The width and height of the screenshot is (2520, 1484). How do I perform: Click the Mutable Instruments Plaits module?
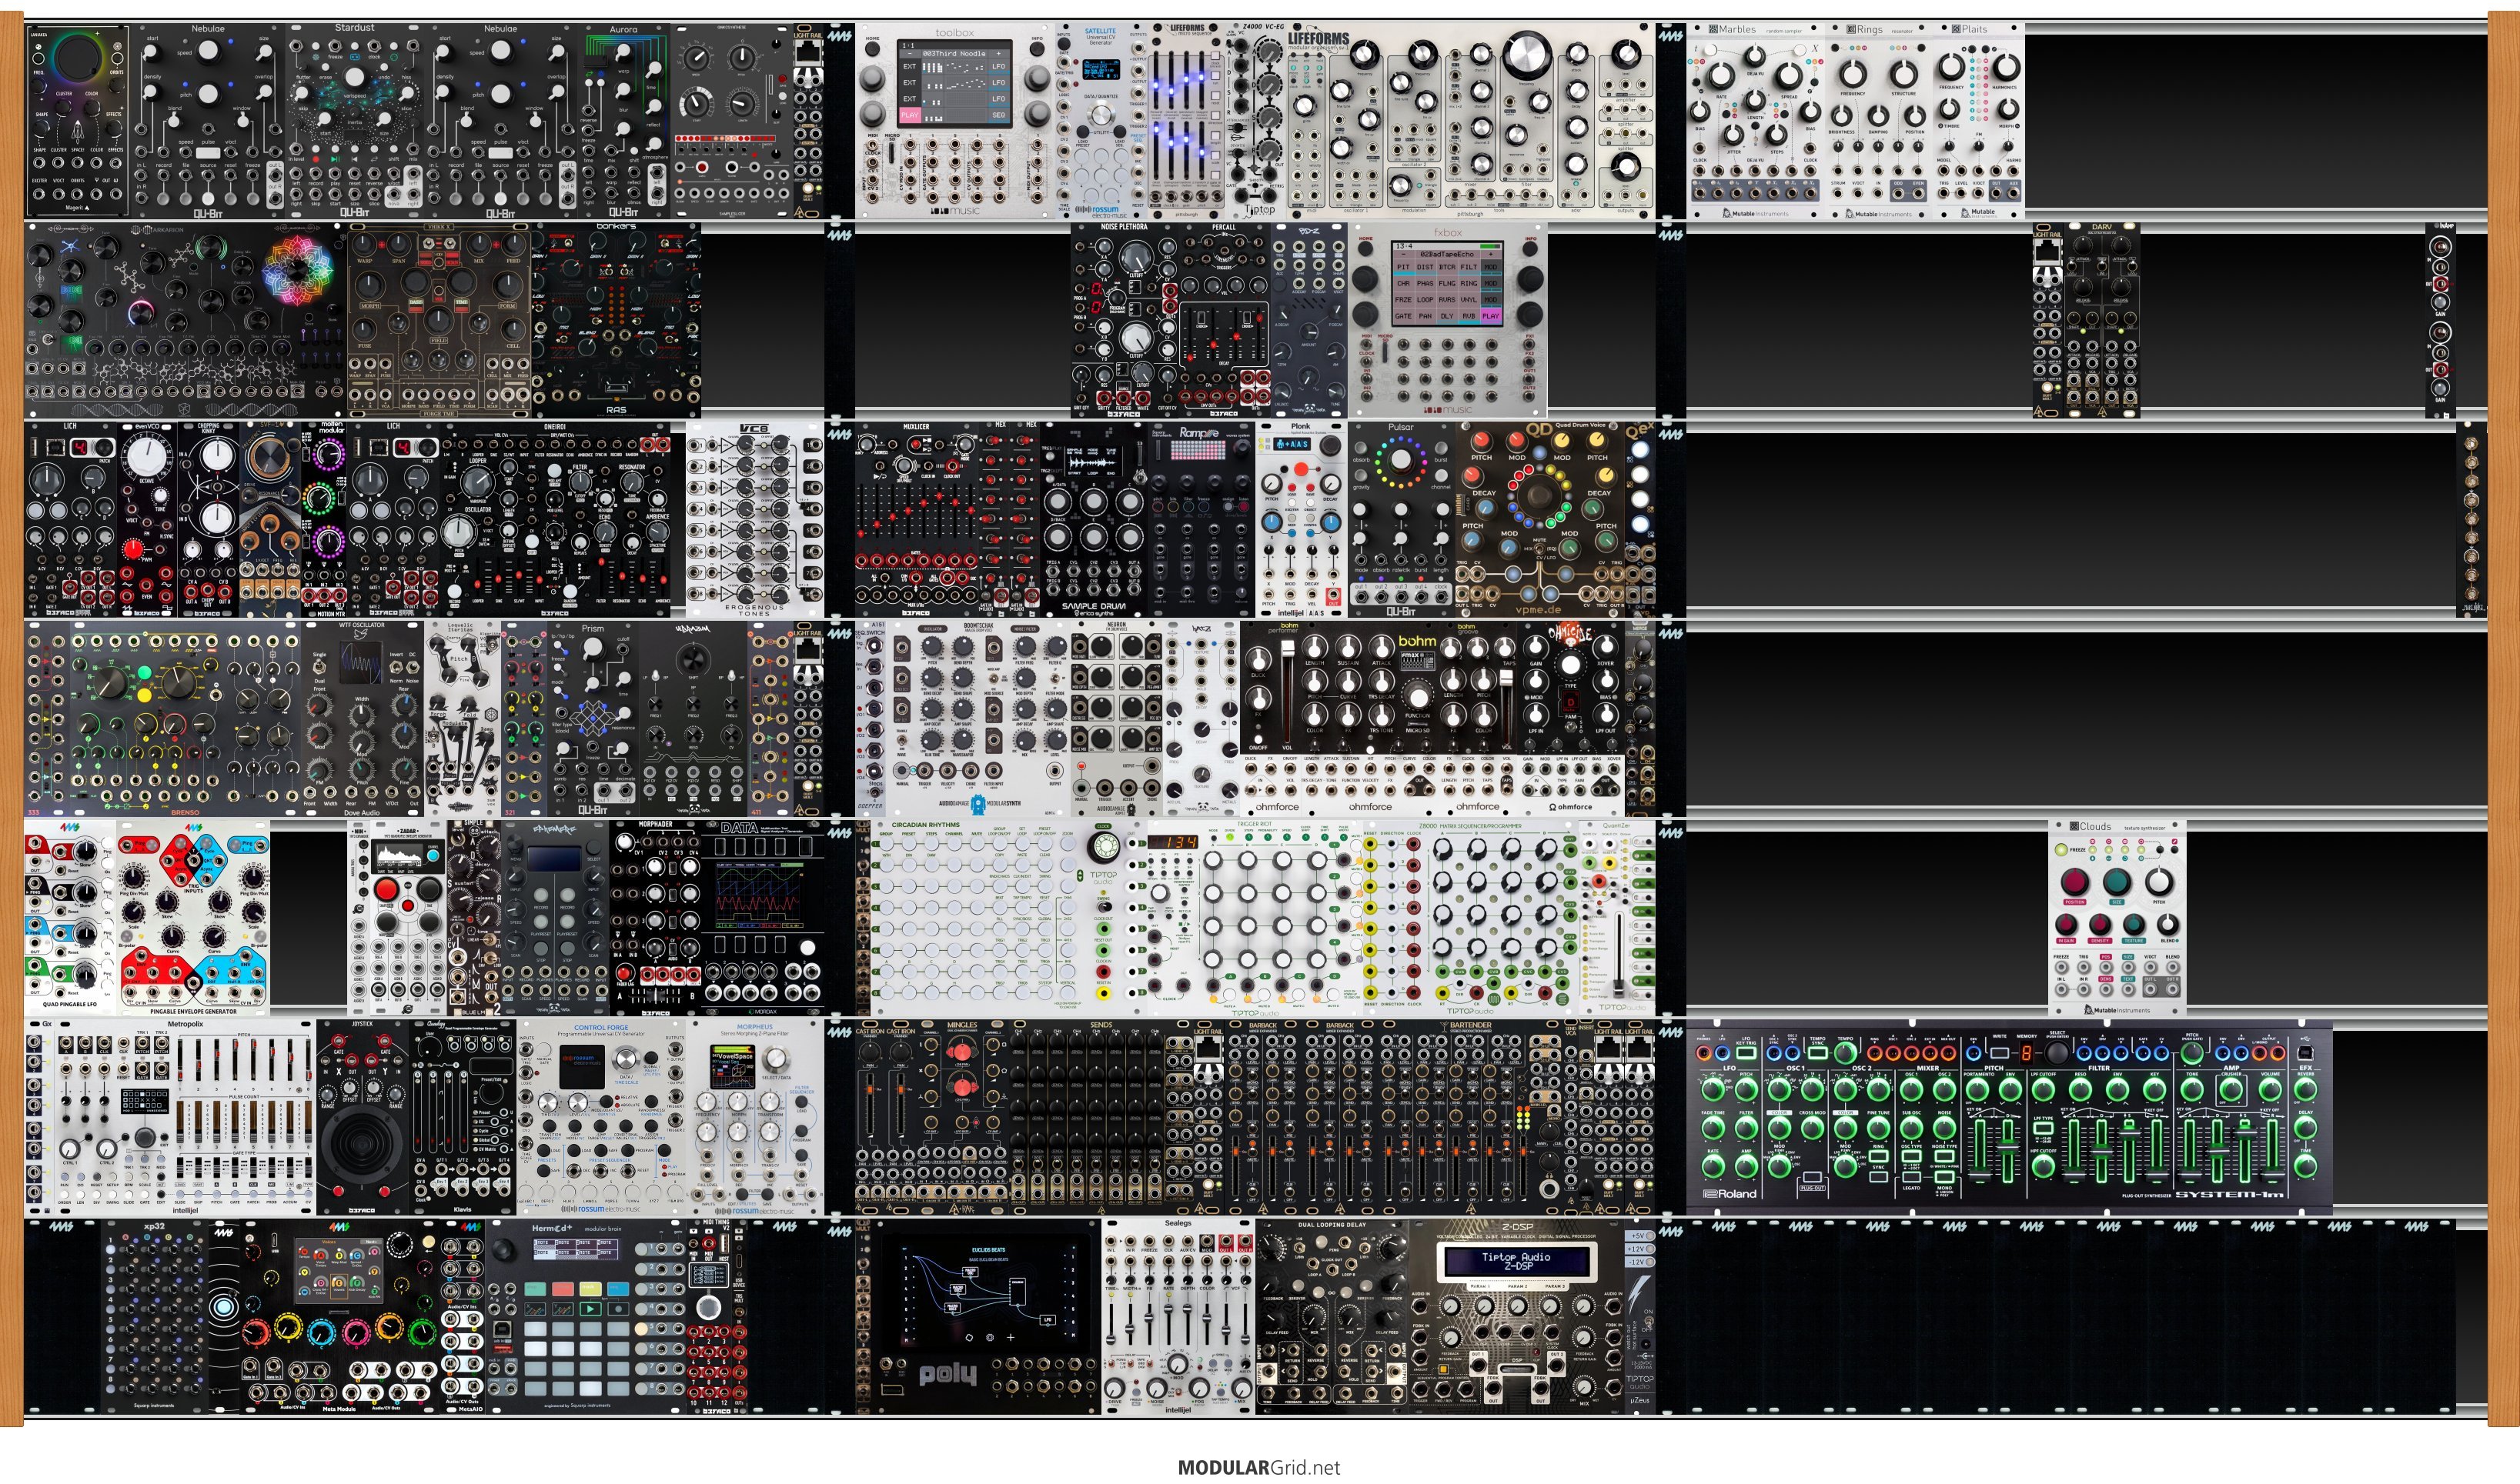click(1978, 120)
